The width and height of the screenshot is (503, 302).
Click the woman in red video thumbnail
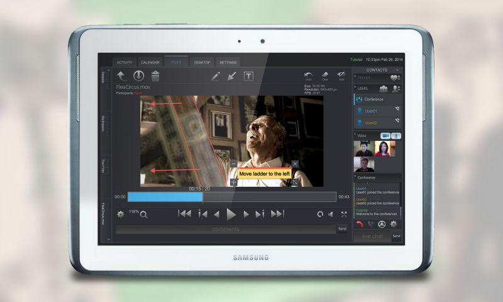pyautogui.click(x=385, y=148)
